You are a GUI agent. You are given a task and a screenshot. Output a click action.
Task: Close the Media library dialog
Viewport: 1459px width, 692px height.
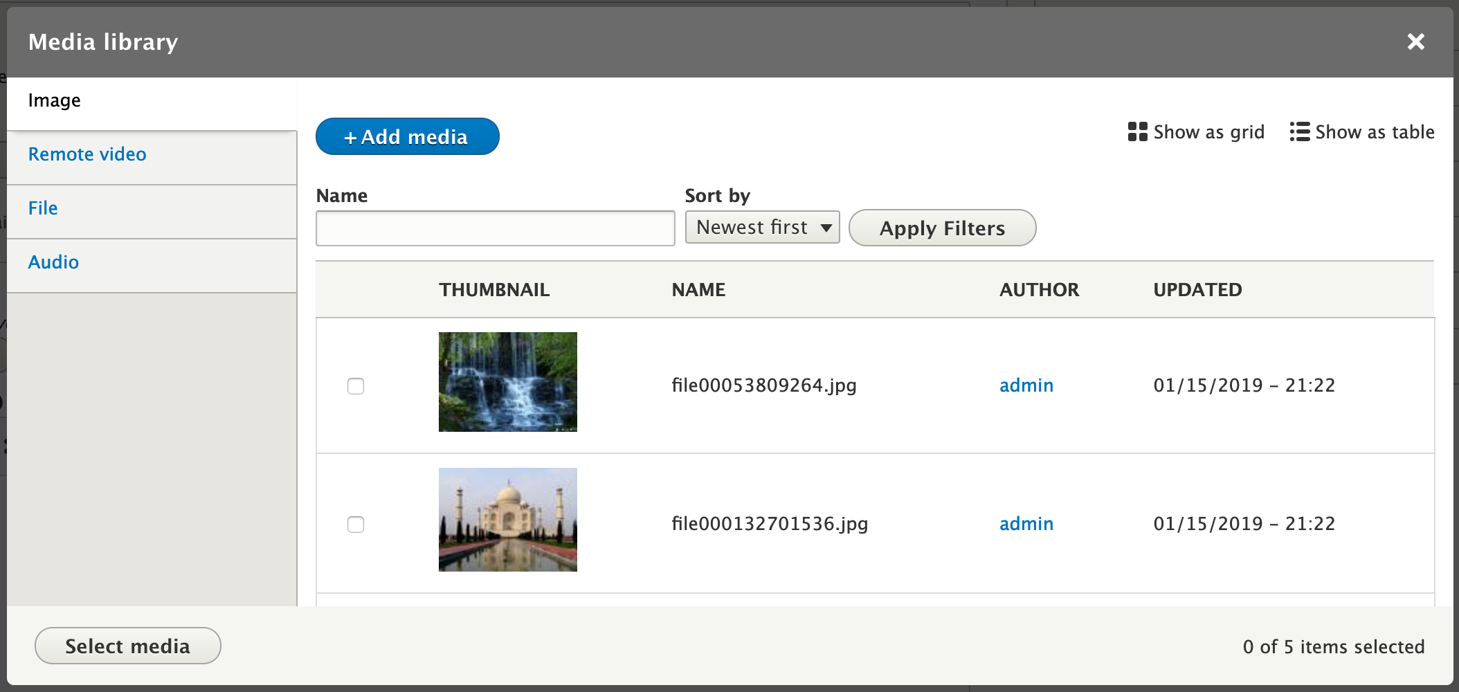[1415, 42]
